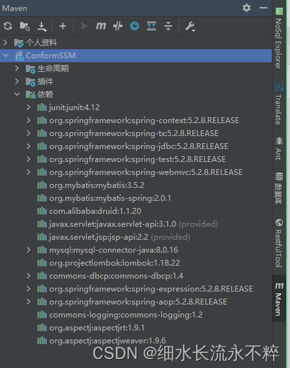
Task: Select 生命周期 lifecycle label
Action: 53,69
